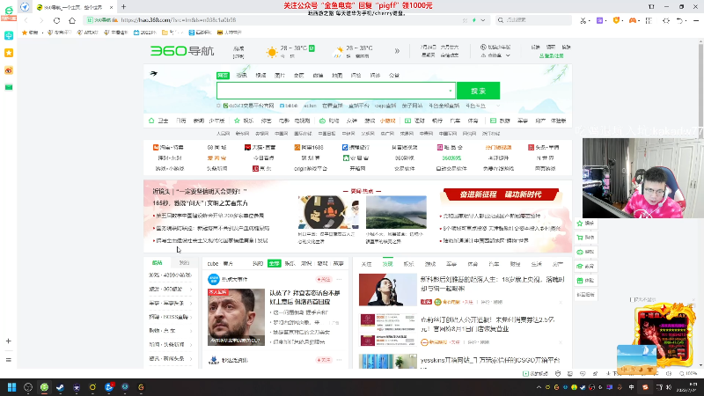Open a new tab with the plus button
This screenshot has height=396, width=704.
(123, 7)
